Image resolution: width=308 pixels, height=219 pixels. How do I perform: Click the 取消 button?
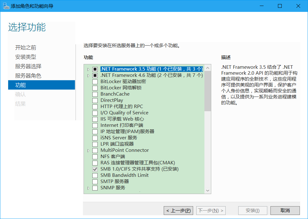tap(285, 211)
